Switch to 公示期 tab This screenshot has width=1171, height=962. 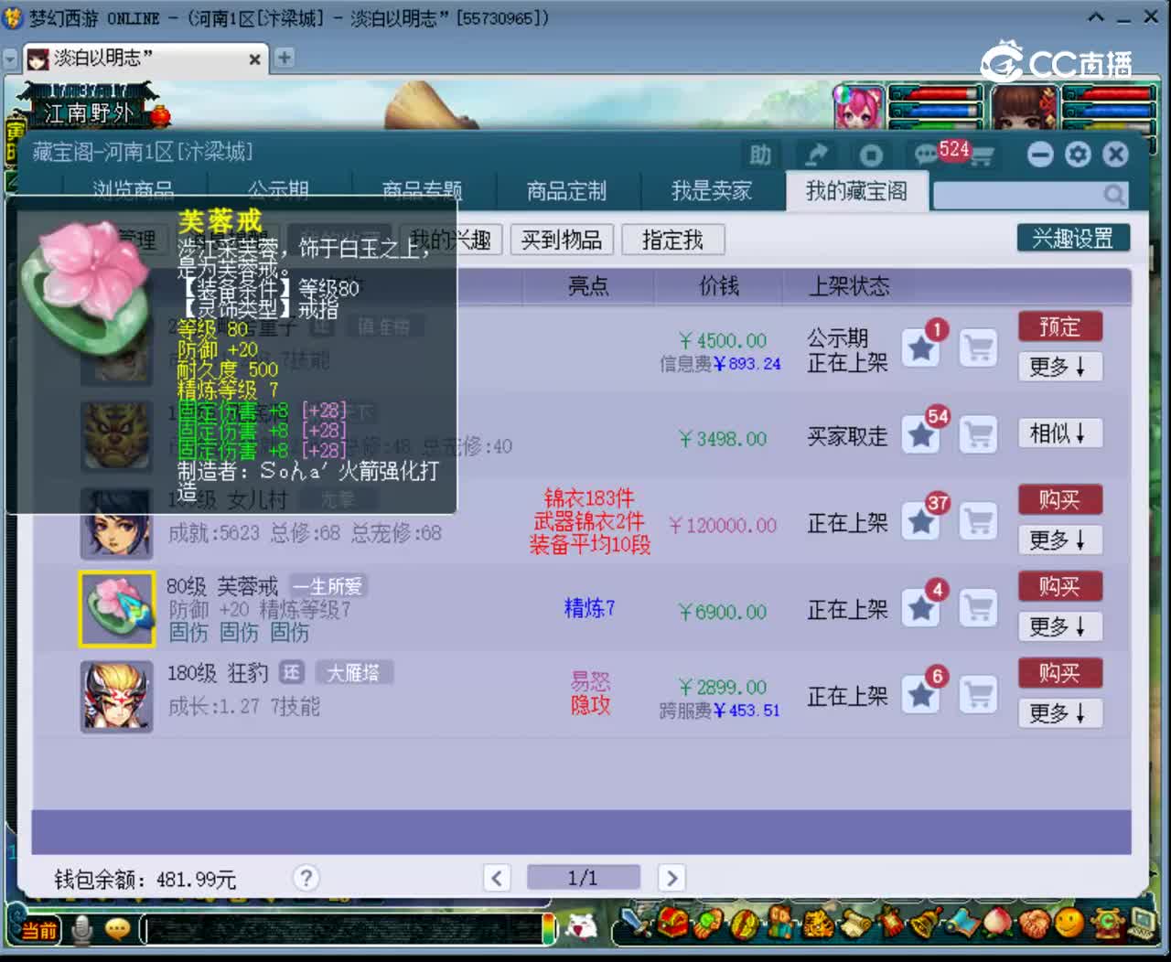point(278,190)
